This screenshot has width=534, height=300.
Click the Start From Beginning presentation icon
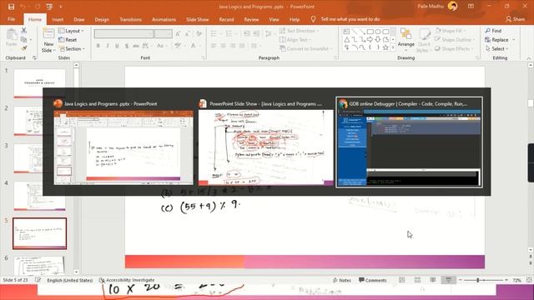click(49, 7)
